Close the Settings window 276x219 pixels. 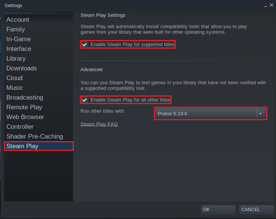point(272,5)
